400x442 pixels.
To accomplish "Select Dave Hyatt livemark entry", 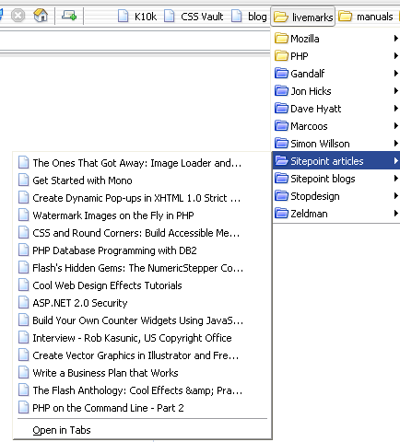I will click(336, 109).
